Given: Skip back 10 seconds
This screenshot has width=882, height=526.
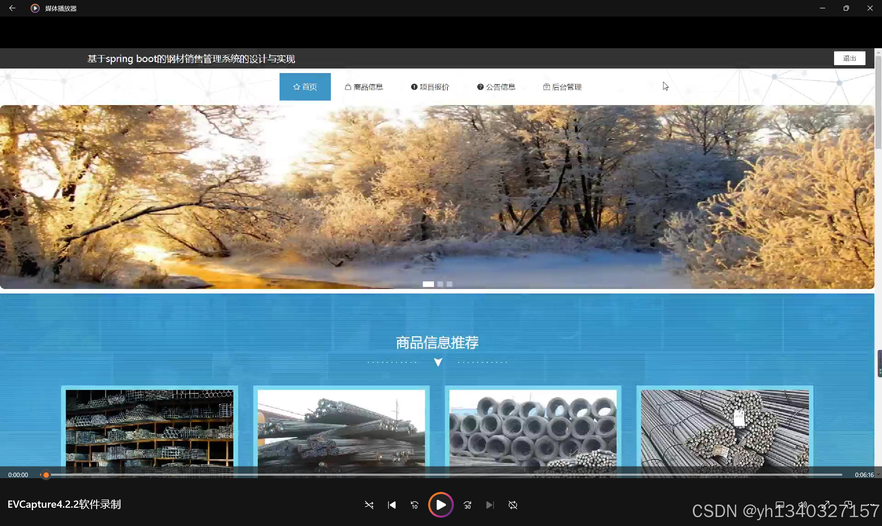Looking at the screenshot, I should click(x=415, y=505).
